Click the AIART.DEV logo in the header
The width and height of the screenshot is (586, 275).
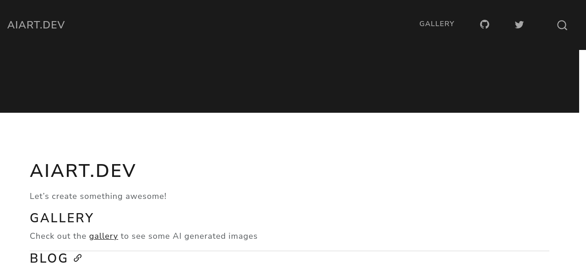pos(36,25)
